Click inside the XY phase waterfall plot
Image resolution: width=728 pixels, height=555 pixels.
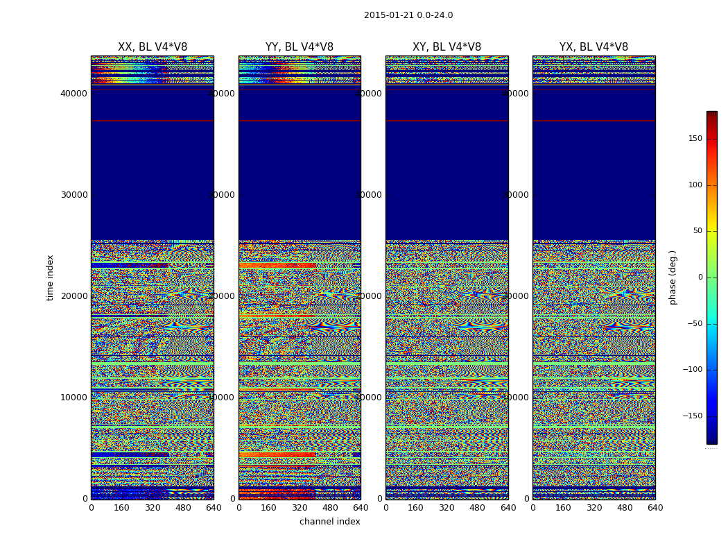[x=447, y=277]
